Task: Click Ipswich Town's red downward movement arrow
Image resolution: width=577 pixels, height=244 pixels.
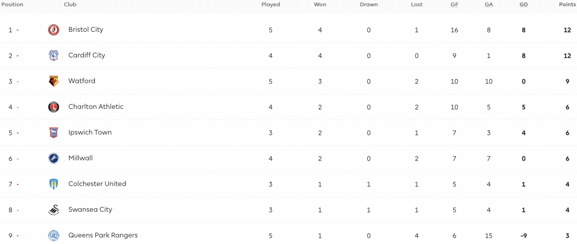Action: [x=18, y=133]
